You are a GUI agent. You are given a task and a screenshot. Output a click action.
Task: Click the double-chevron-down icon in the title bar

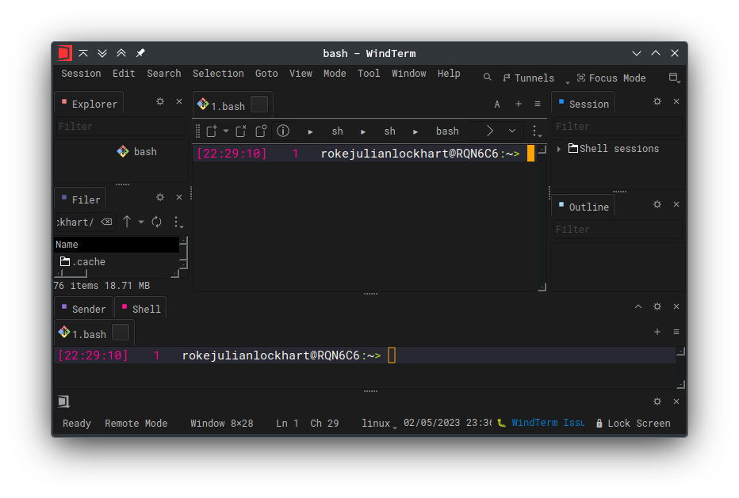102,53
